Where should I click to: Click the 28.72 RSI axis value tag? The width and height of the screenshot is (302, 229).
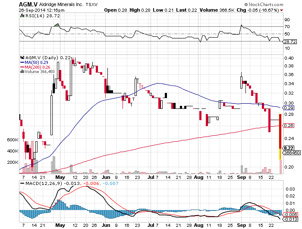click(290, 41)
